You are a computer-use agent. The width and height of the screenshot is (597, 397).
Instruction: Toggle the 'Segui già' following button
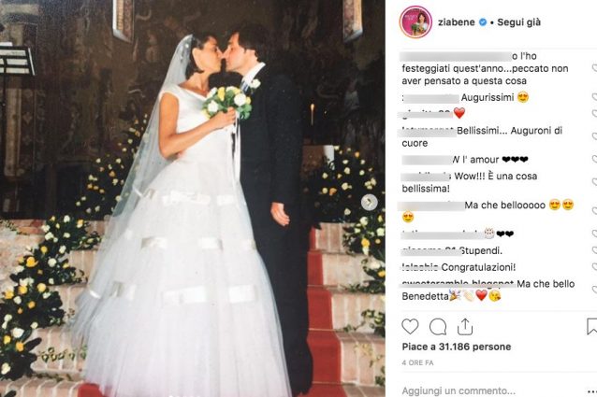point(518,22)
